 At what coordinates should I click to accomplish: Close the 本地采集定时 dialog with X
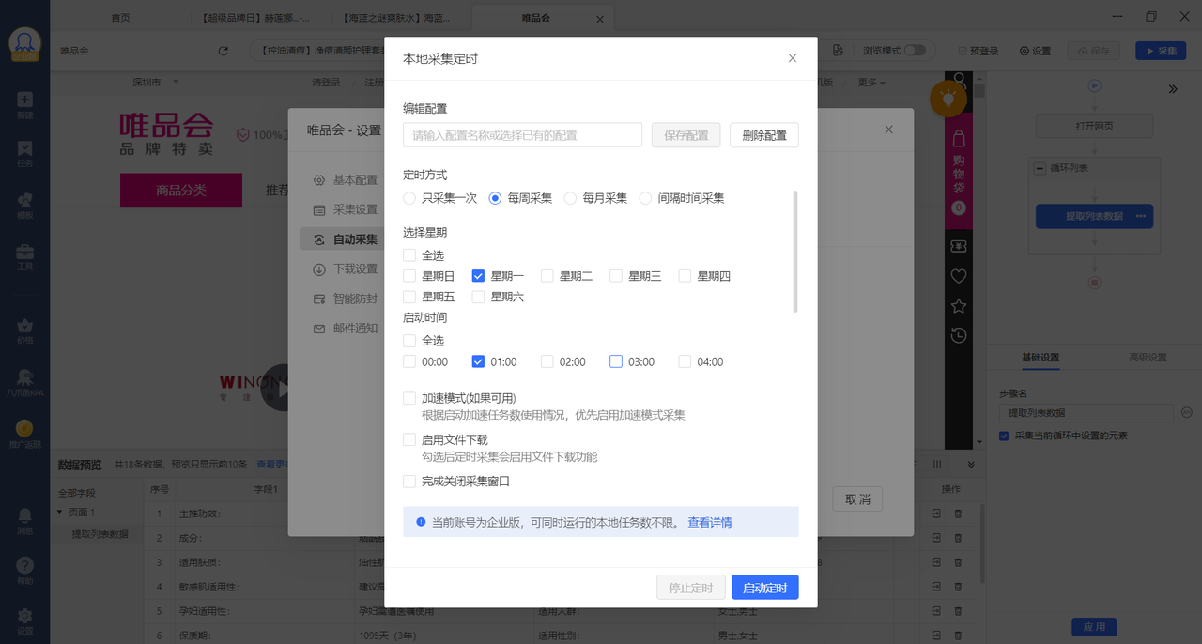tap(793, 58)
